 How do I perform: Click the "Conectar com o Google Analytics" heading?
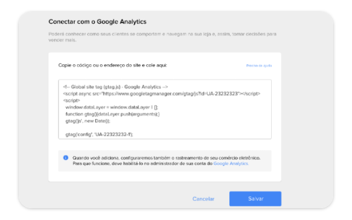point(97,21)
